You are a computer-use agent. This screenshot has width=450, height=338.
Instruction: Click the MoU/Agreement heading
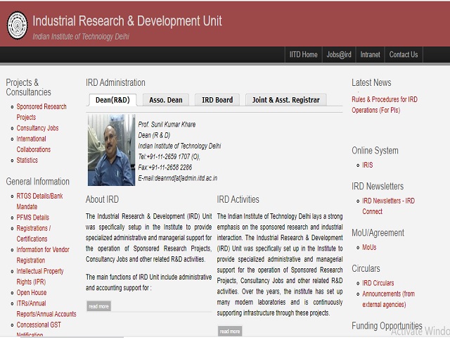click(378, 233)
